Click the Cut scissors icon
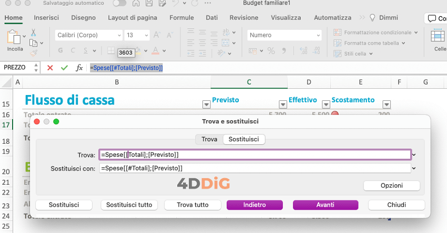The height and width of the screenshot is (233, 447). pos(33,33)
